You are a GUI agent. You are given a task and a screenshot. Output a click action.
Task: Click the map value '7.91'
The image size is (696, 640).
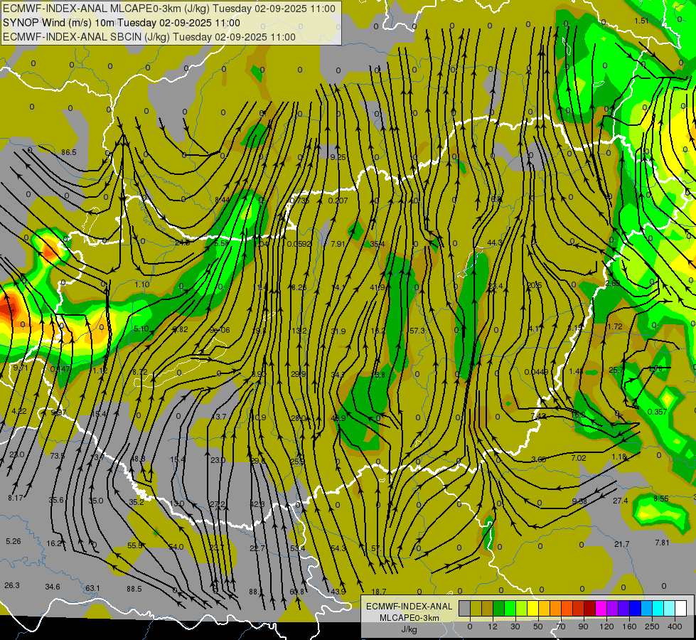338,244
